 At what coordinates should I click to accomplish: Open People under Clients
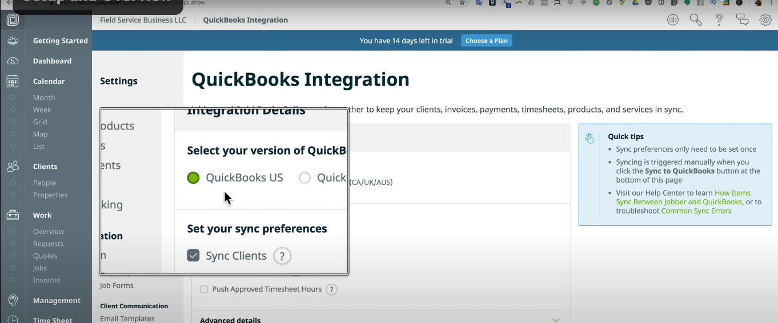pyautogui.click(x=45, y=183)
